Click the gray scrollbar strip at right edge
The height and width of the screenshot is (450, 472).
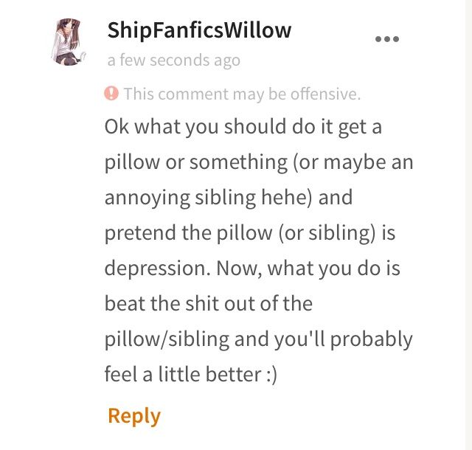[468, 225]
